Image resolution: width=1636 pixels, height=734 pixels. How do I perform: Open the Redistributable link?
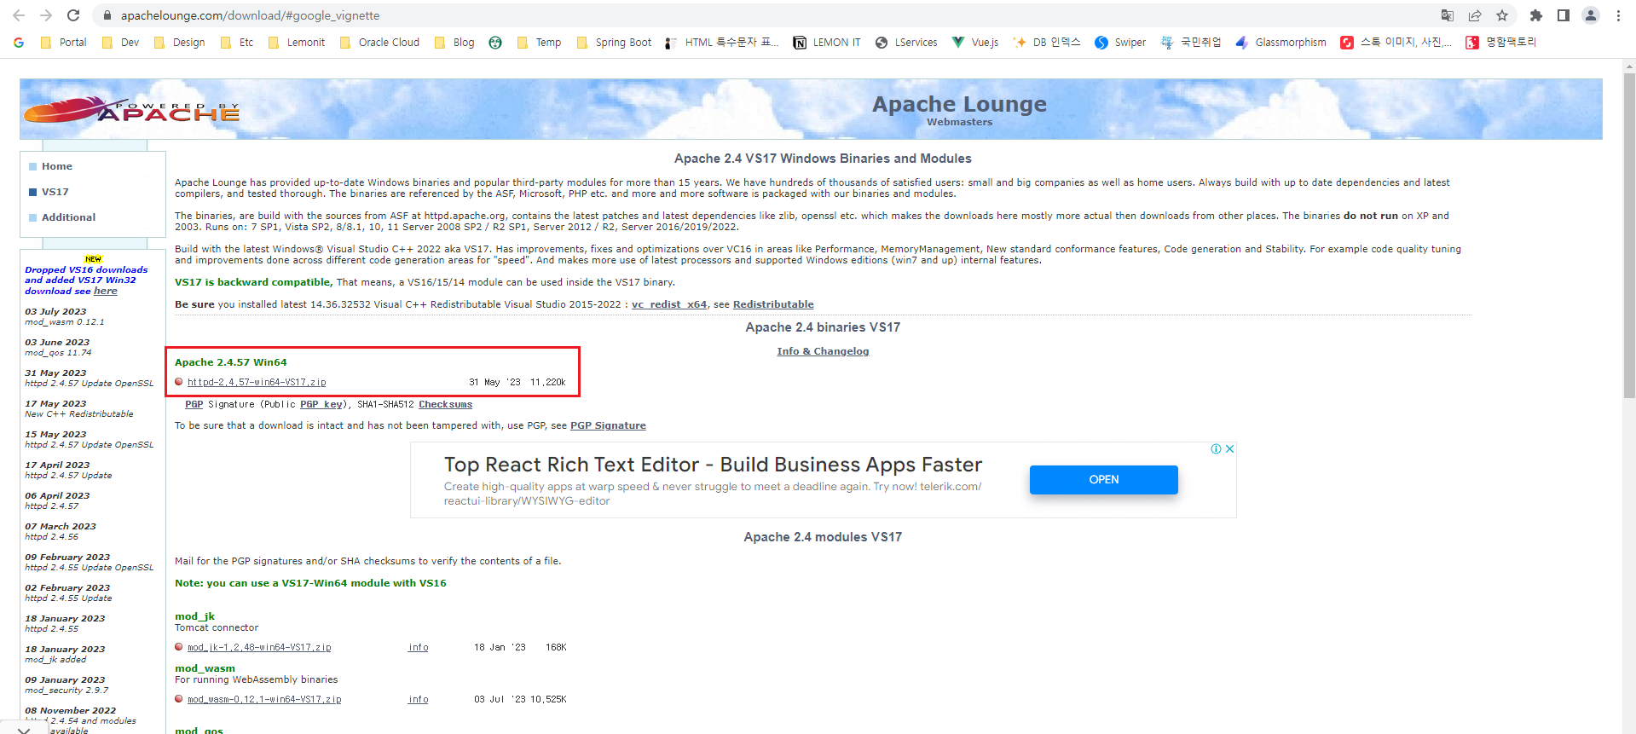click(773, 304)
